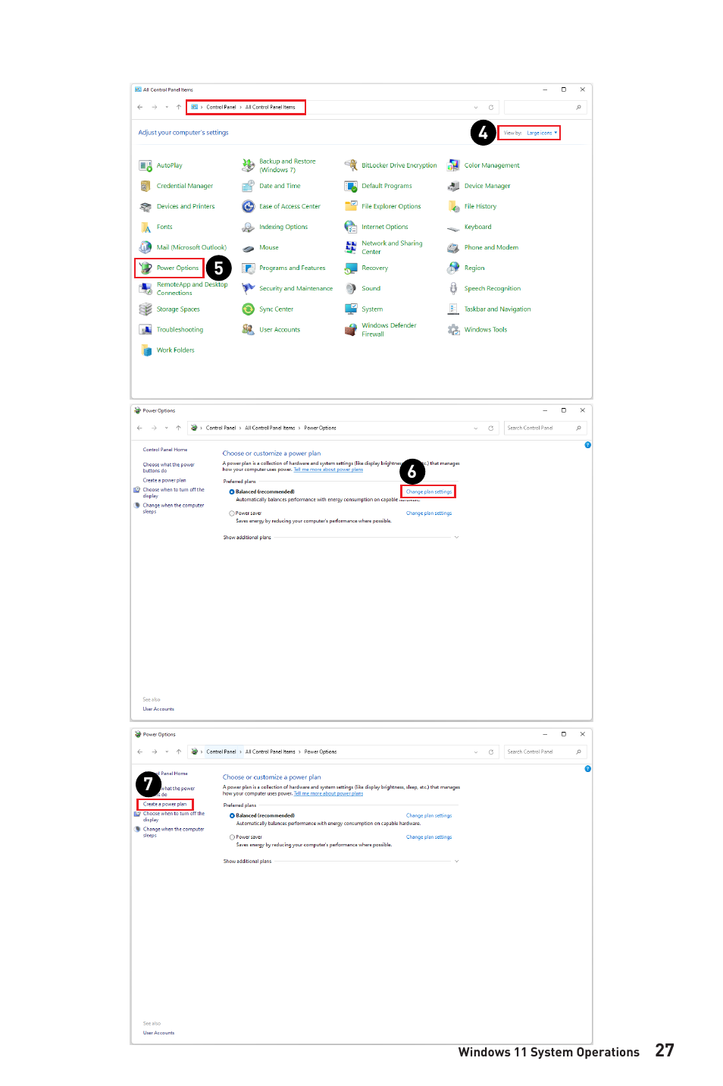
Task: Open the View by Large icons dropdown
Action: tap(543, 133)
